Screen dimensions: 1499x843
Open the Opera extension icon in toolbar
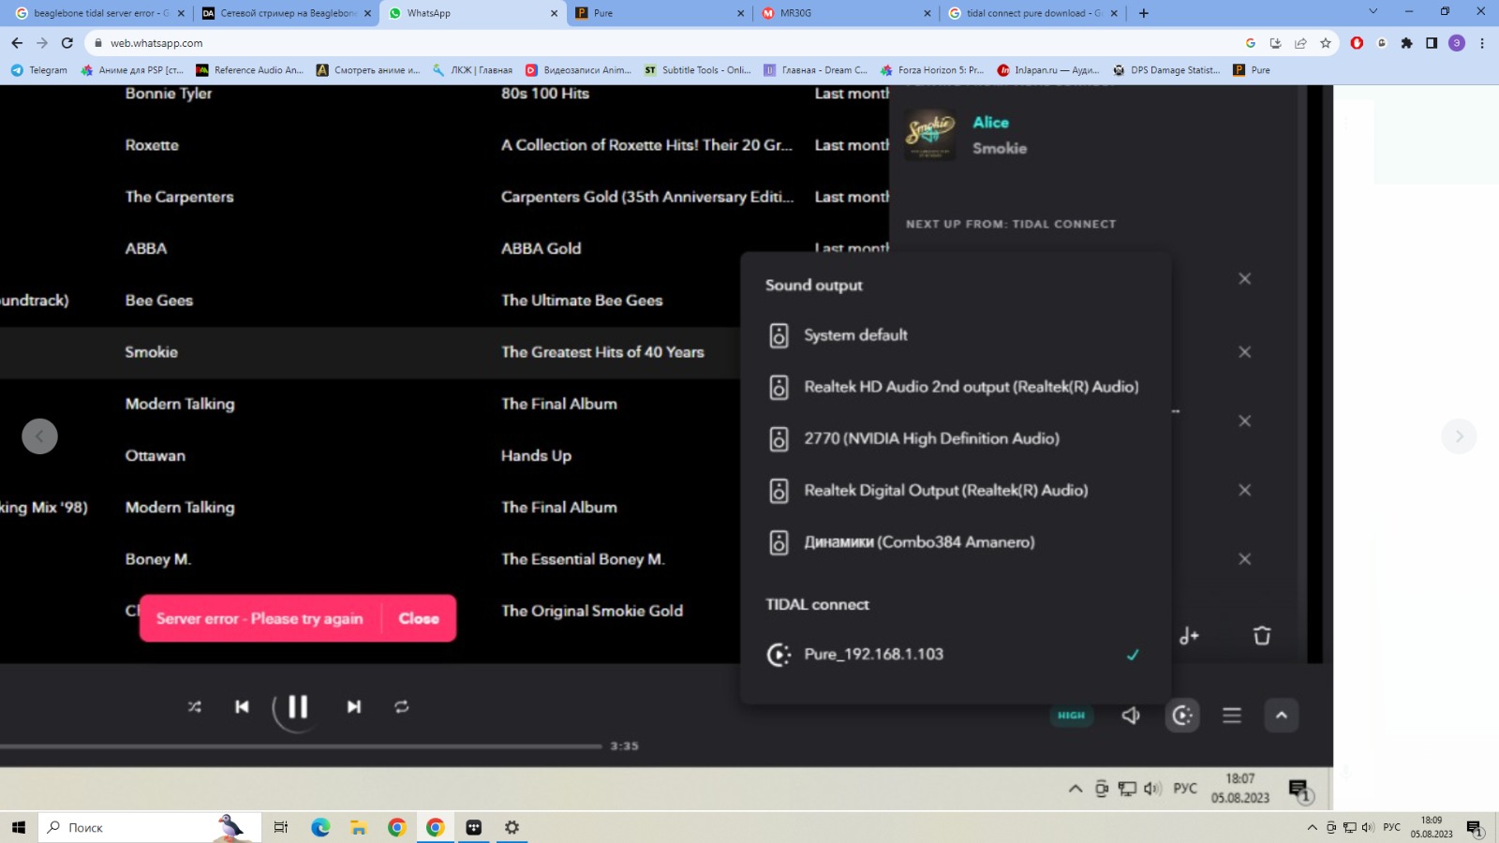click(1357, 43)
